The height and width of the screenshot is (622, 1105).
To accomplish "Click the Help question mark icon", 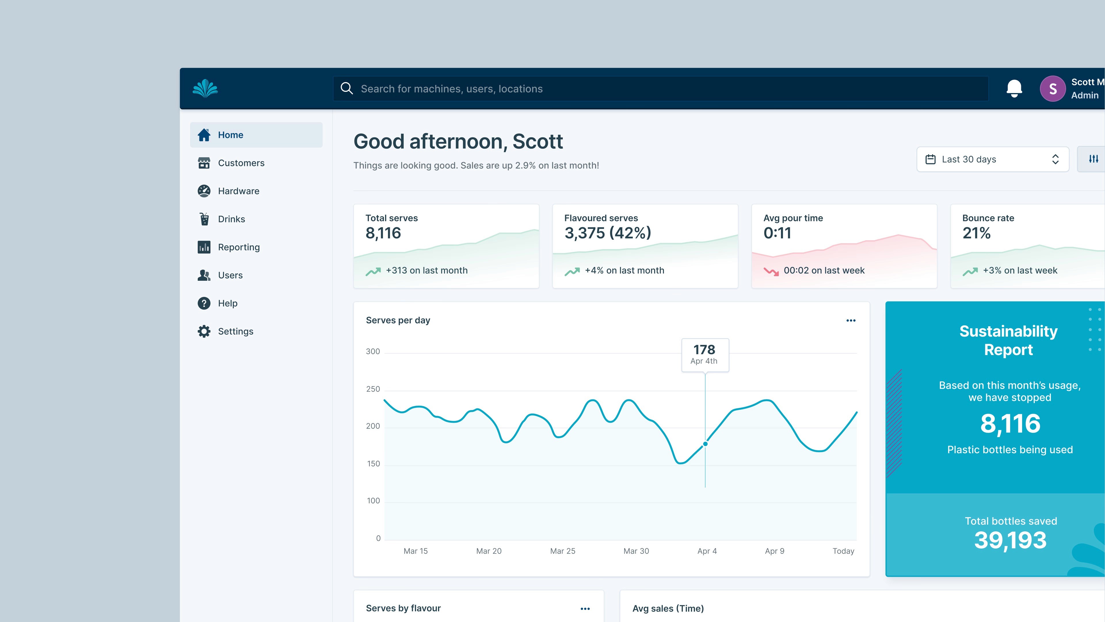I will tap(204, 304).
